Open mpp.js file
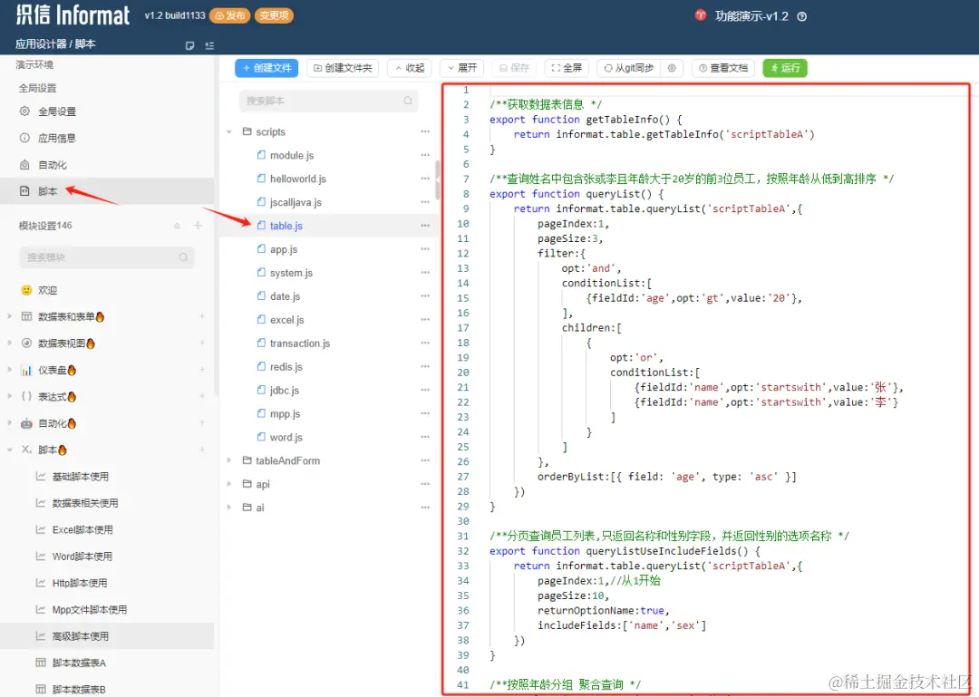 285,414
